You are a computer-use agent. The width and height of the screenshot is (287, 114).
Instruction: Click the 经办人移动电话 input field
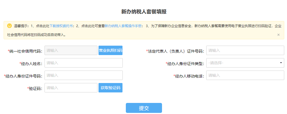point(245,75)
